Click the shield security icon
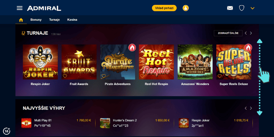Image resolution: width=274 pixels, height=137 pixels. pyautogui.click(x=241, y=8)
